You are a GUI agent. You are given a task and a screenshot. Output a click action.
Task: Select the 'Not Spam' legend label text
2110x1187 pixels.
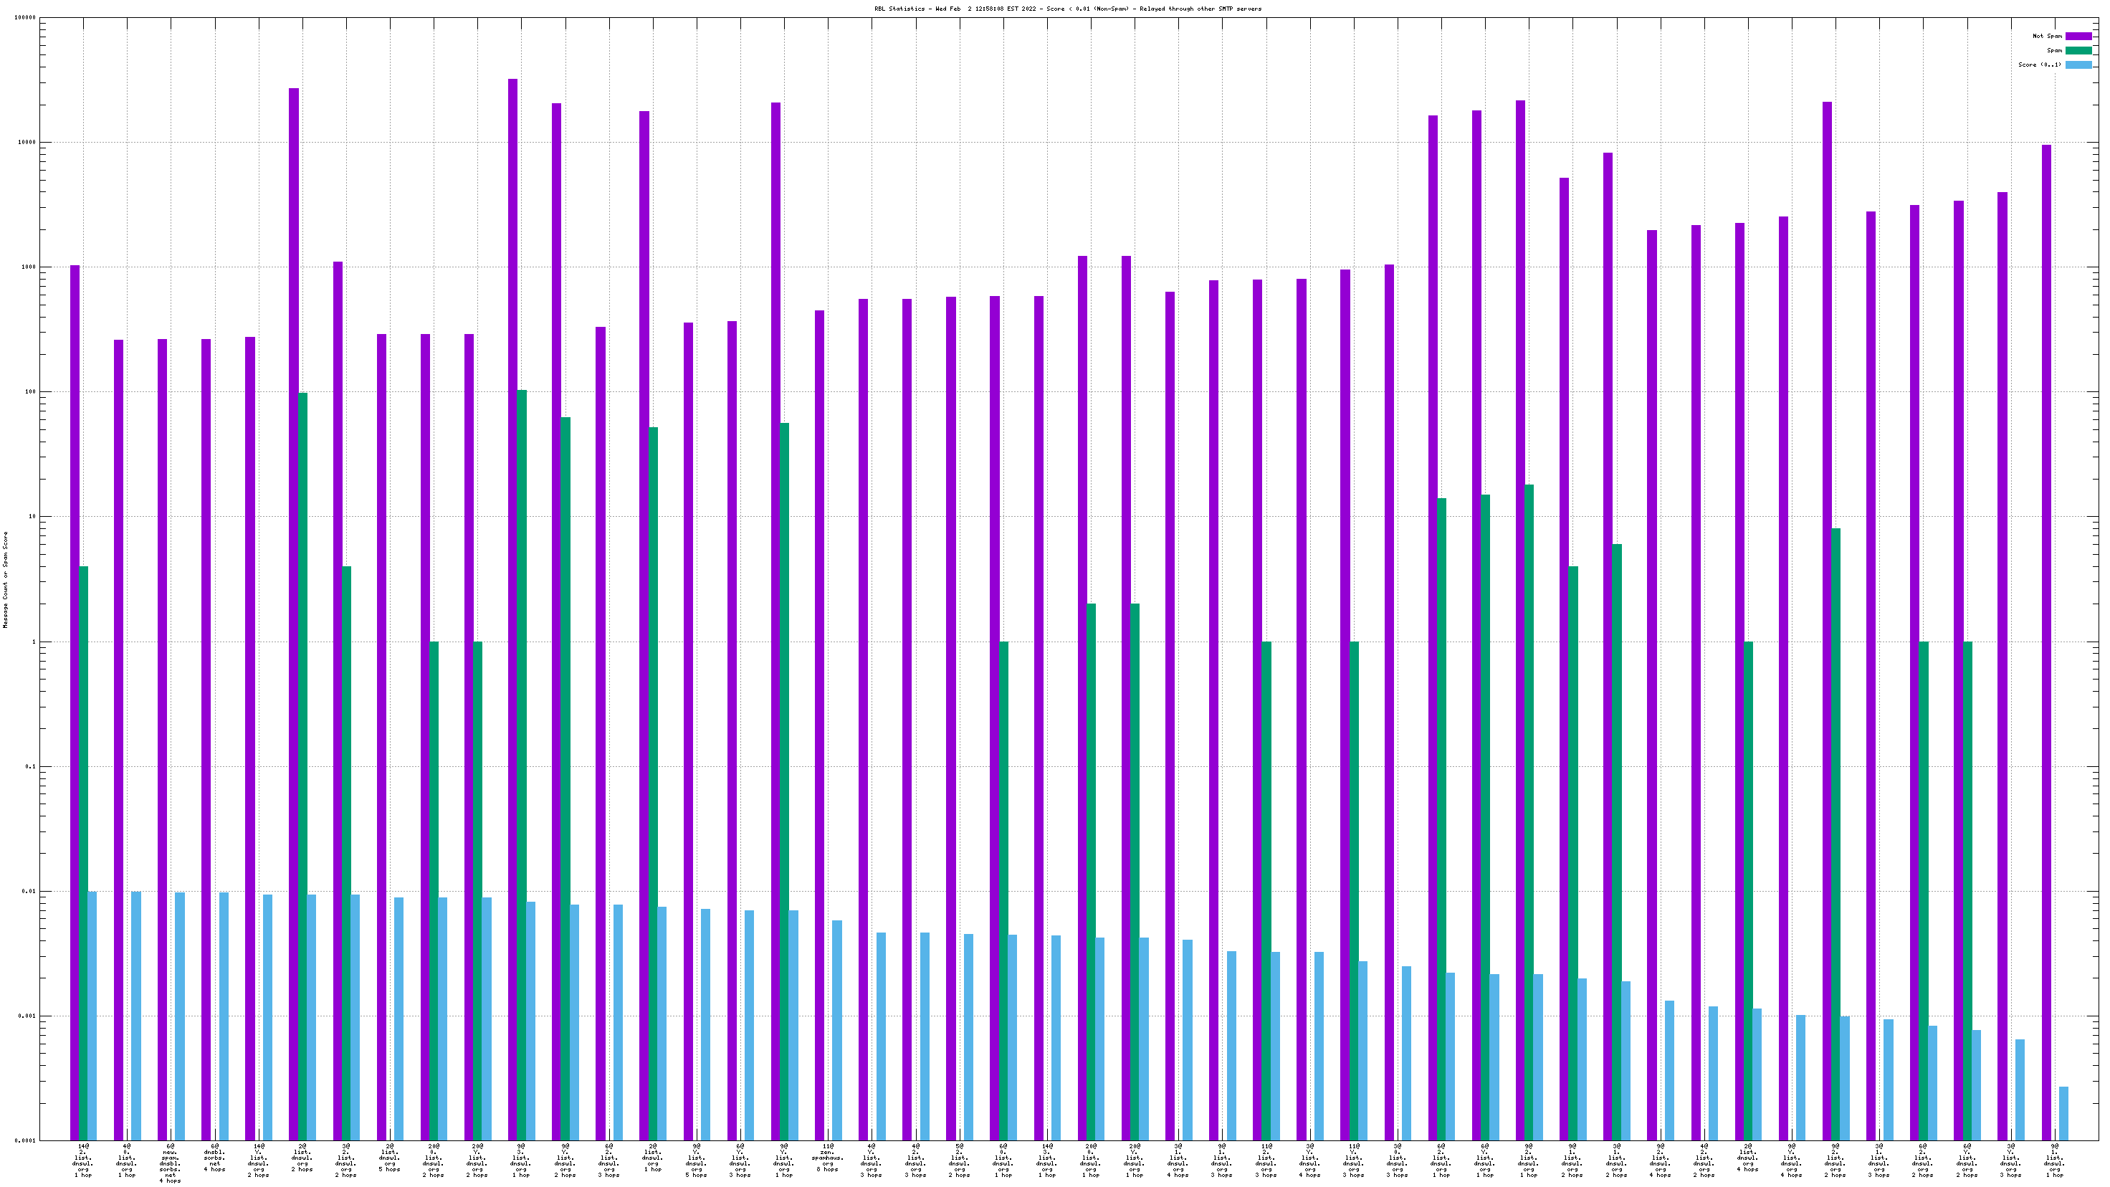[2046, 36]
